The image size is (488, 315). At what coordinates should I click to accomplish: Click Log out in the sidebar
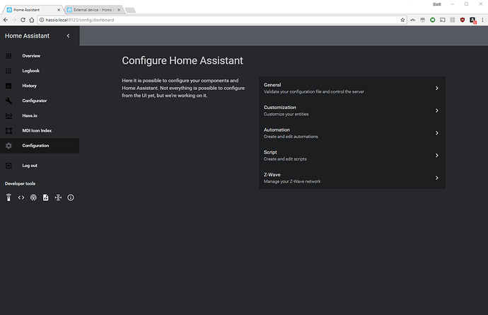pyautogui.click(x=30, y=166)
